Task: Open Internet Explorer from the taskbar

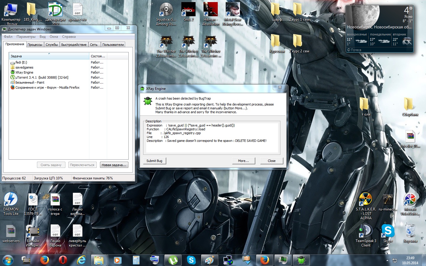Action: click(81, 260)
